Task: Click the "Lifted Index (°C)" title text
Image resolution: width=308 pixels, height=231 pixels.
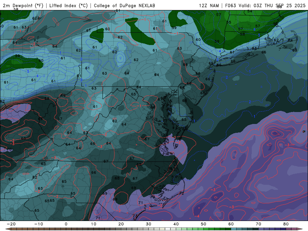Action: tap(69, 5)
